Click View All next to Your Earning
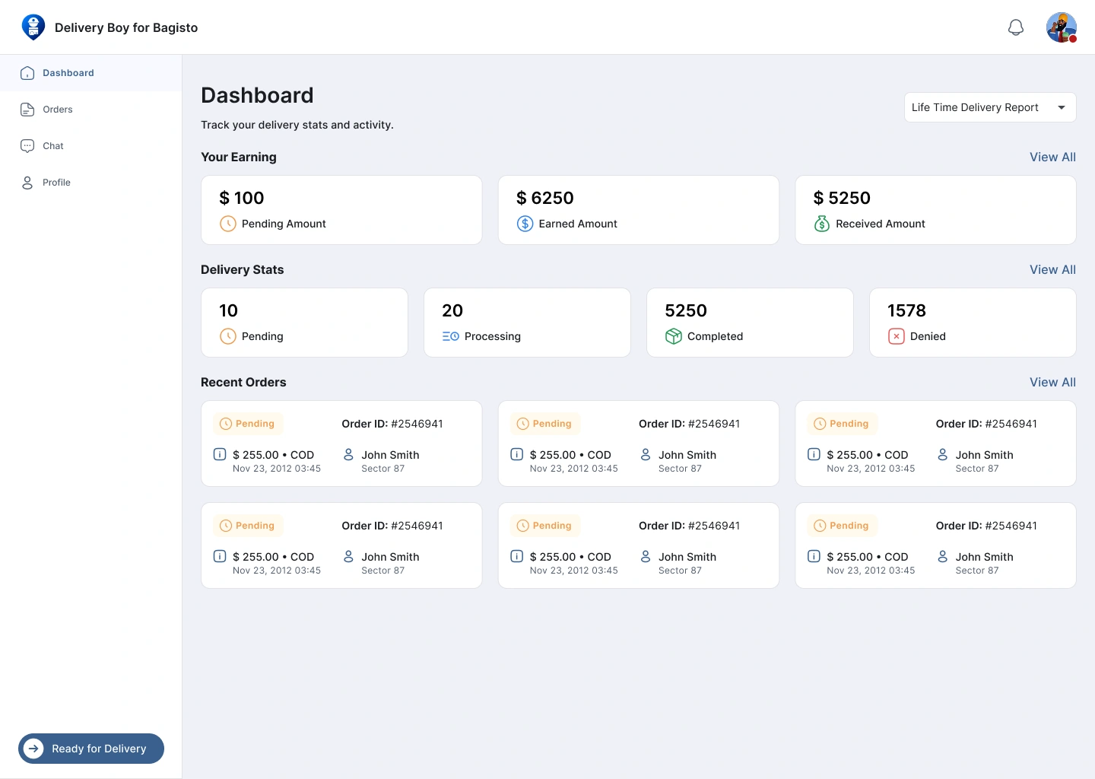 [1052, 157]
